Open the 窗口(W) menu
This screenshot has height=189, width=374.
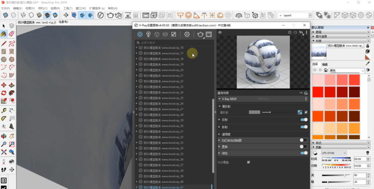[x=81, y=8]
